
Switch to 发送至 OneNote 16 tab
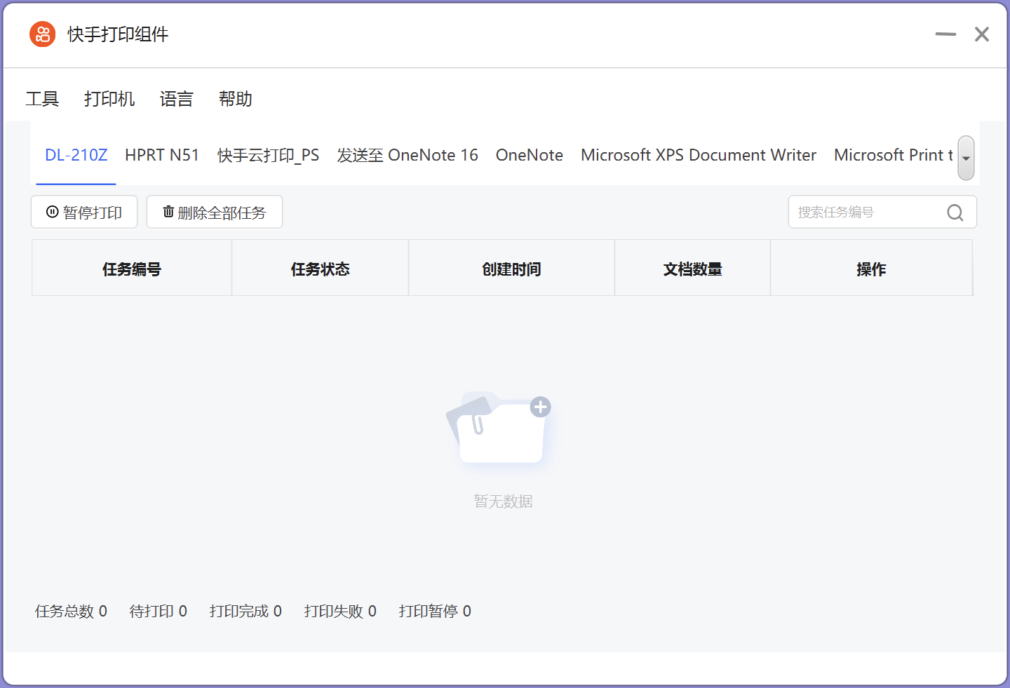(x=407, y=155)
